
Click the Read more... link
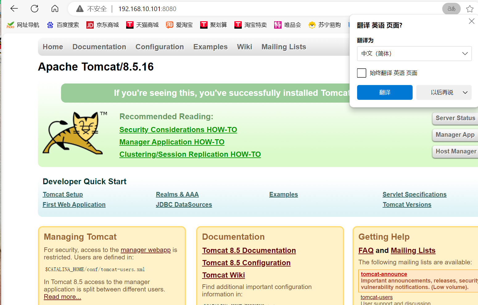tap(62, 297)
